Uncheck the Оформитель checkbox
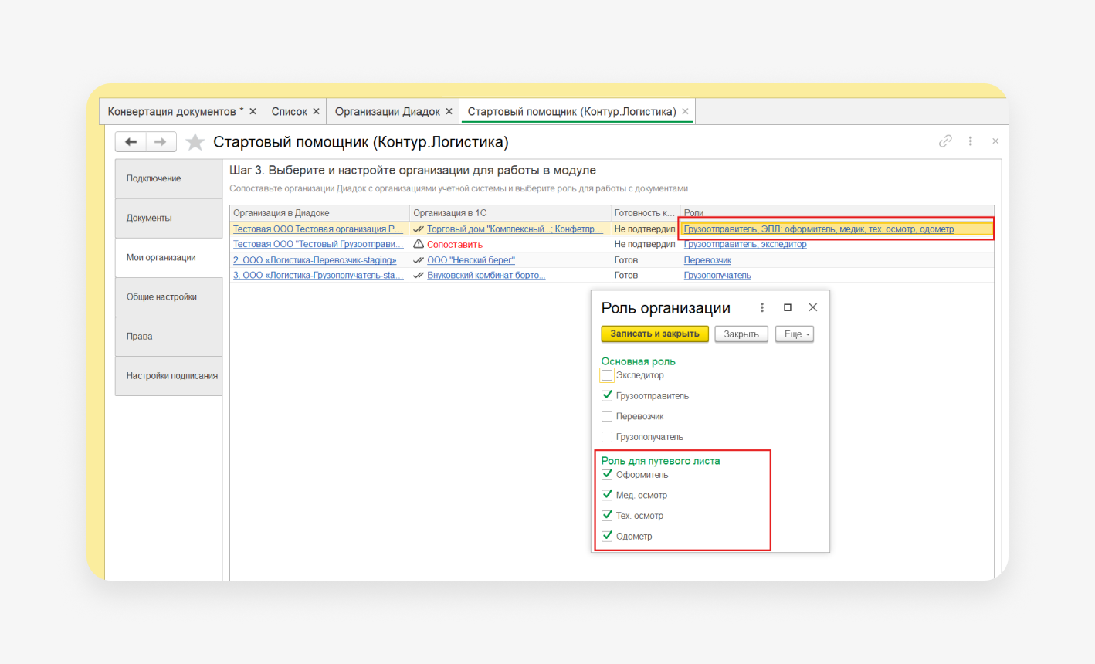 point(607,474)
